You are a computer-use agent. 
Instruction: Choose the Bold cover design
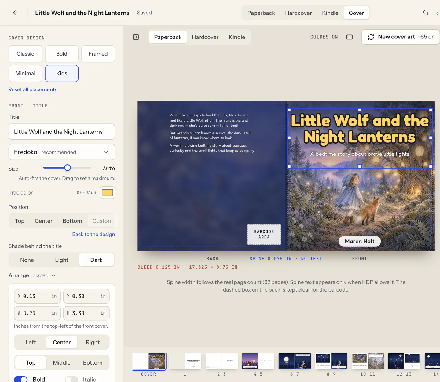62,54
